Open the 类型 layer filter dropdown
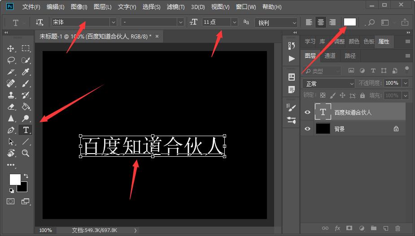415x236 pixels. (321, 71)
